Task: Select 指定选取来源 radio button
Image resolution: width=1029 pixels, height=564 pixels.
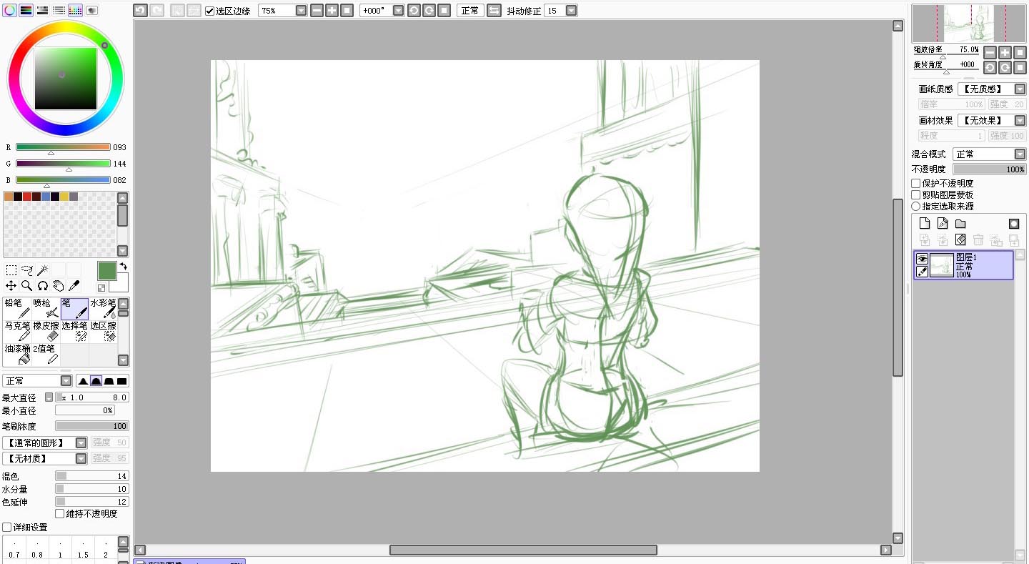Action: pos(916,207)
